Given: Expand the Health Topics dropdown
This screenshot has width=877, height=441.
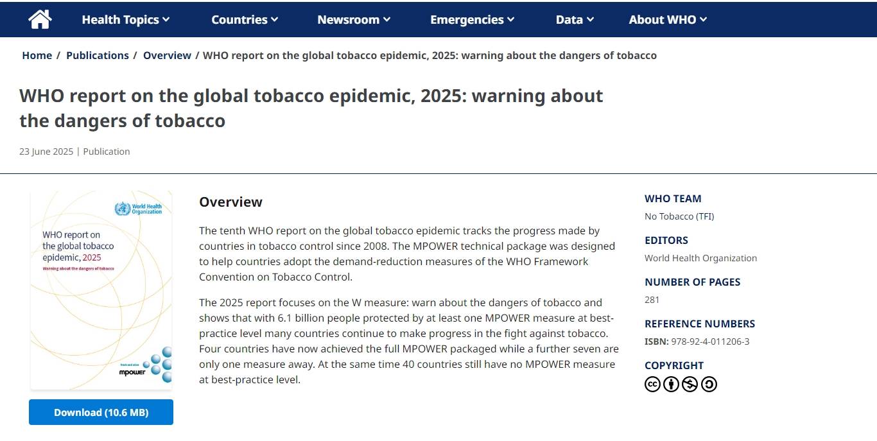Looking at the screenshot, I should (125, 19).
